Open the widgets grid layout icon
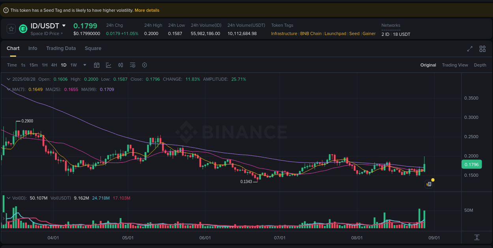The image size is (493, 248). point(482,49)
